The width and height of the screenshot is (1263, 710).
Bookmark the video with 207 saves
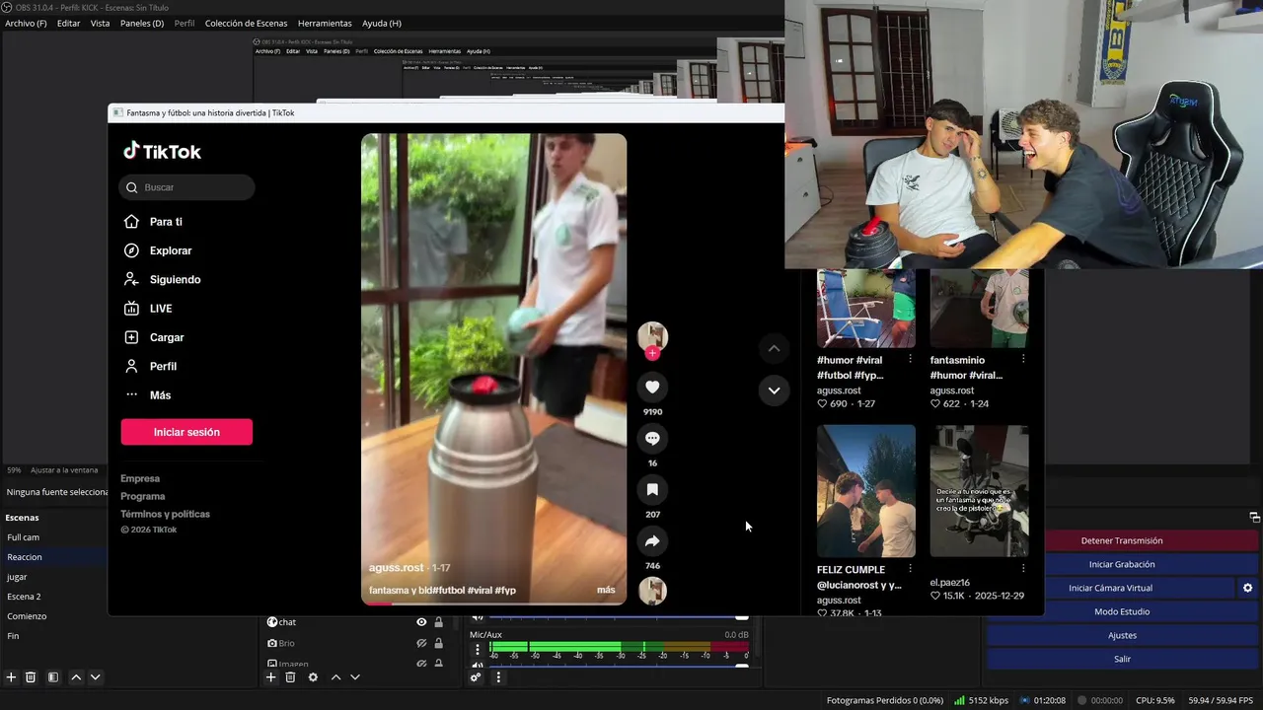pyautogui.click(x=652, y=490)
